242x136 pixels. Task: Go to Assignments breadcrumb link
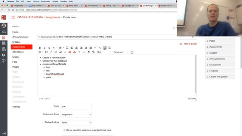click(53, 17)
